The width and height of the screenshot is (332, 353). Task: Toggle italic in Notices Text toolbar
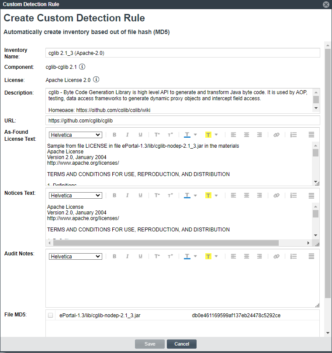[128, 196]
